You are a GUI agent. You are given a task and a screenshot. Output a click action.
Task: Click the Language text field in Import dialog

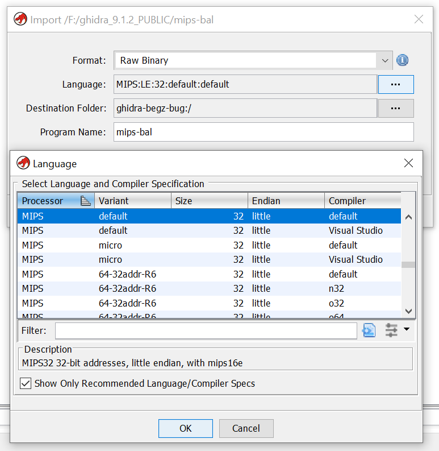click(245, 84)
